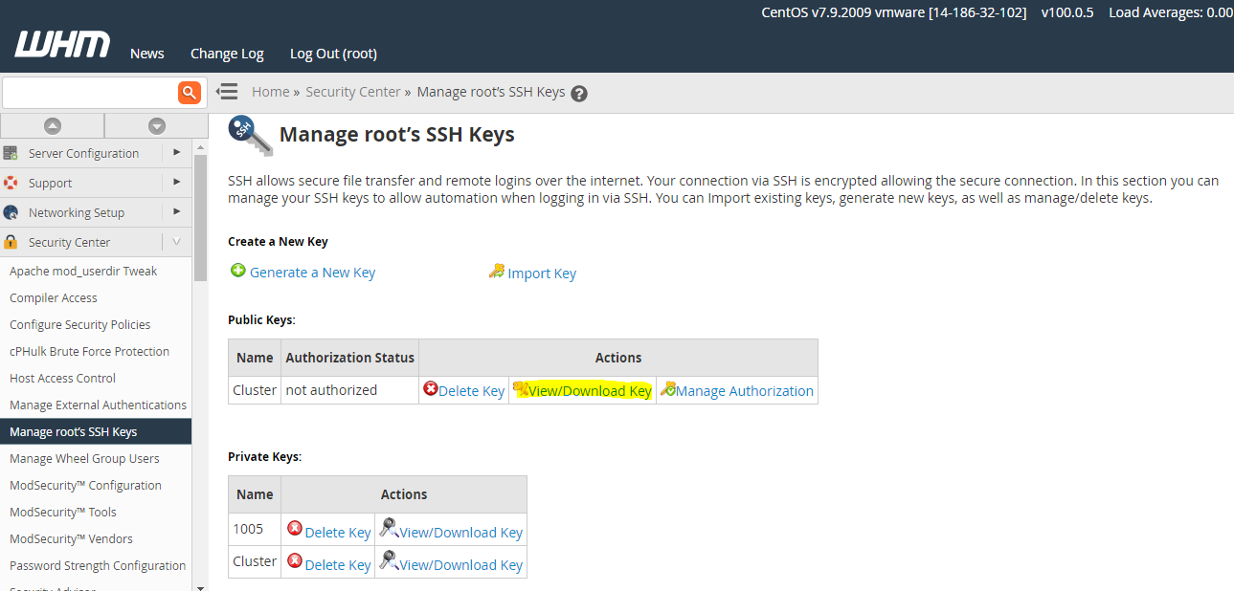Image resolution: width=1234 pixels, height=591 pixels.
Task: Click the orange search magnifier button
Action: [189, 93]
